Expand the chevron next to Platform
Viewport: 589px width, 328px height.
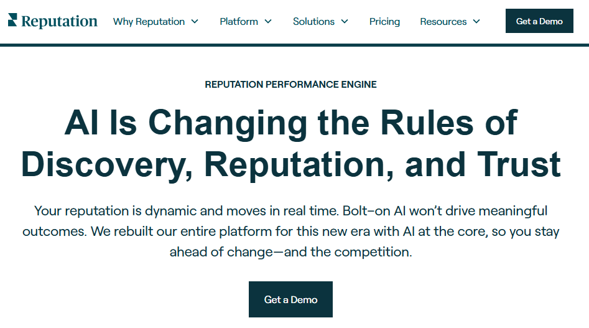pos(268,21)
